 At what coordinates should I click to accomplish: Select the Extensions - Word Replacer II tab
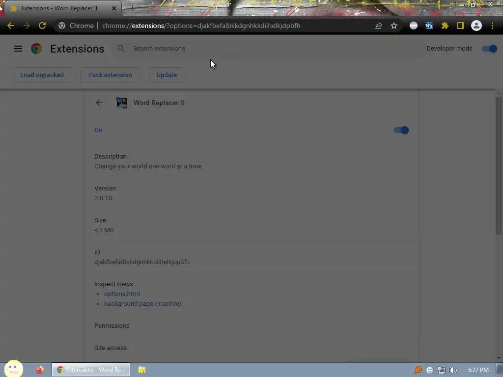pos(63,8)
